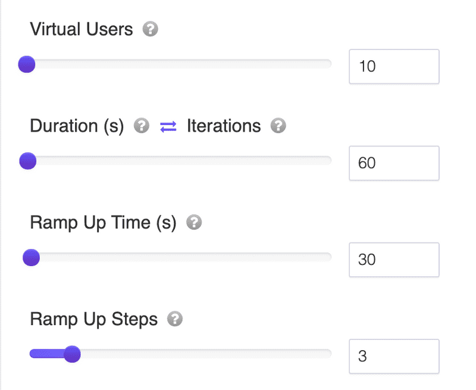Open the help tooltip icon for Iterations
476x390 pixels.
click(x=278, y=126)
